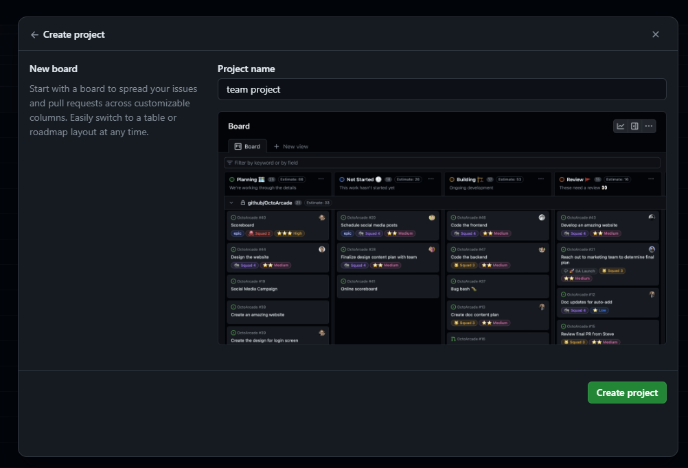Open the Reach out to marketing team card
Viewport: 688px width, 468px height.
(x=608, y=264)
